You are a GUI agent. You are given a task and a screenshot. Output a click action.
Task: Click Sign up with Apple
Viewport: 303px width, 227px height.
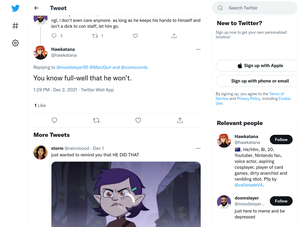pos(260,66)
